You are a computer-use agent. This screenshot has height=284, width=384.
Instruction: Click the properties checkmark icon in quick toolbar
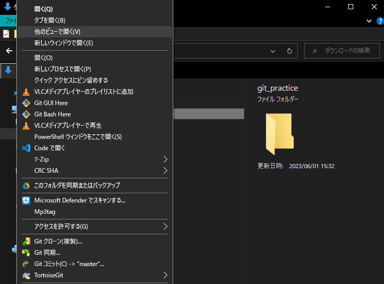click(6, 34)
